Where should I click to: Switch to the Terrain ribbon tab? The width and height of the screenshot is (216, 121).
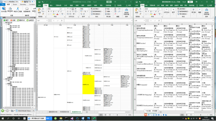(15, 4)
